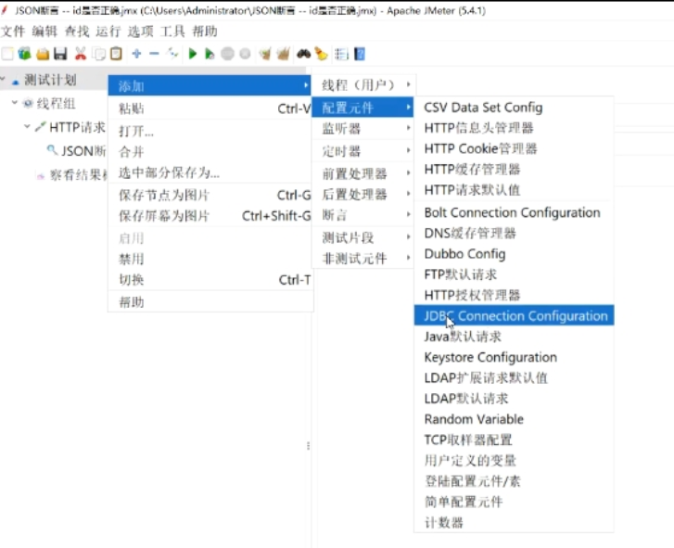
Task: Add HTTP信息头管理器
Action: tap(514, 128)
